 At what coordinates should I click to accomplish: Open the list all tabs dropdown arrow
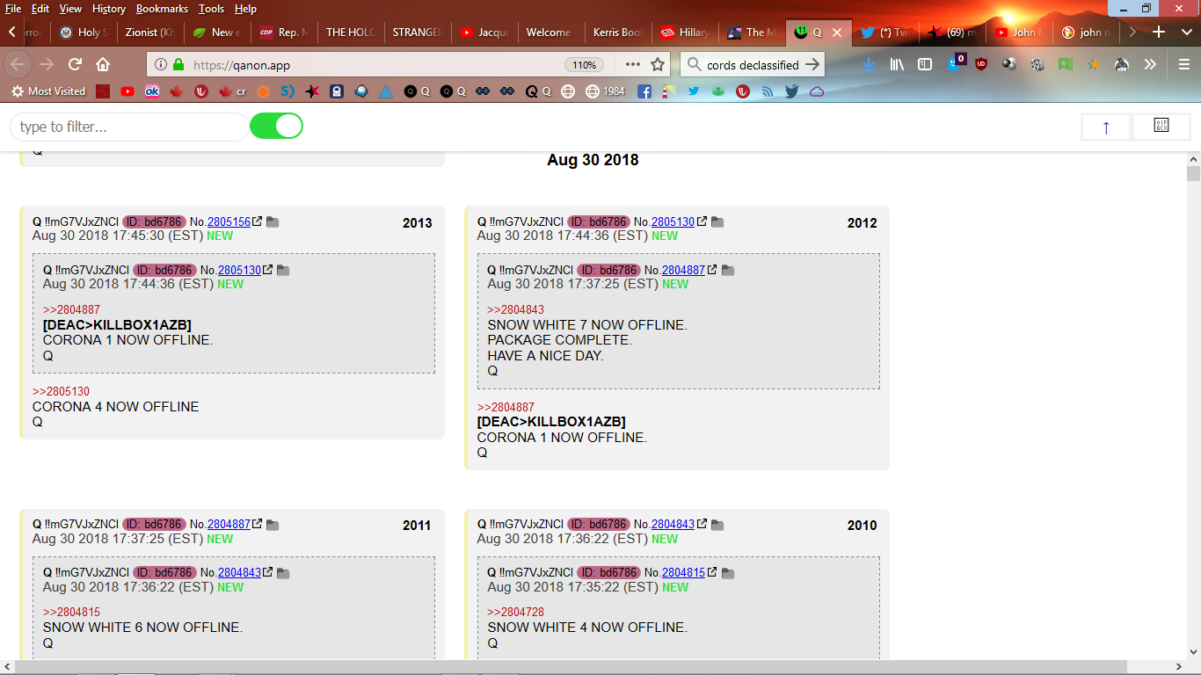[x=1186, y=33]
